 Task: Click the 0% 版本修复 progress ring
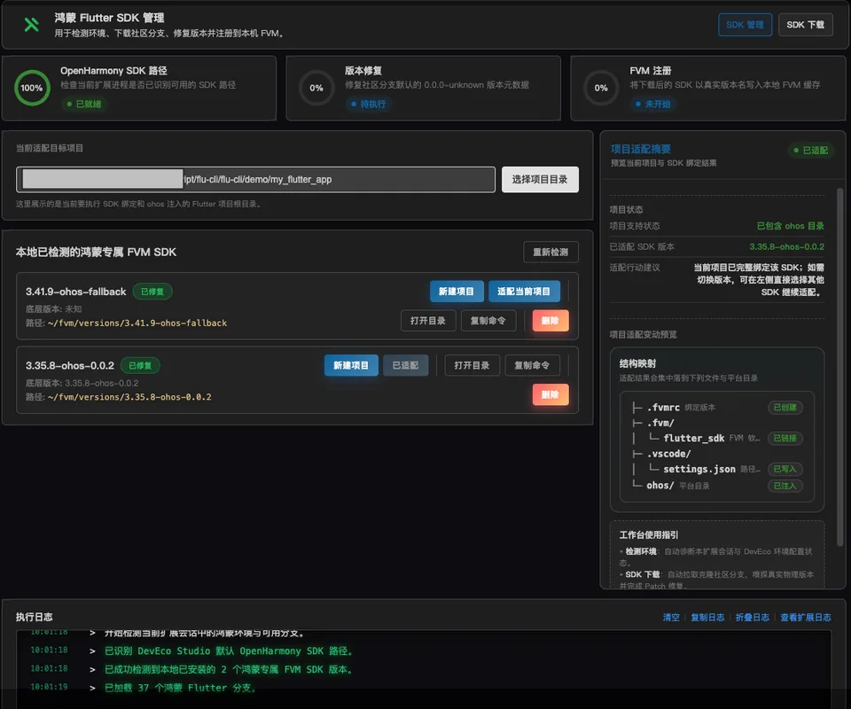coord(316,88)
